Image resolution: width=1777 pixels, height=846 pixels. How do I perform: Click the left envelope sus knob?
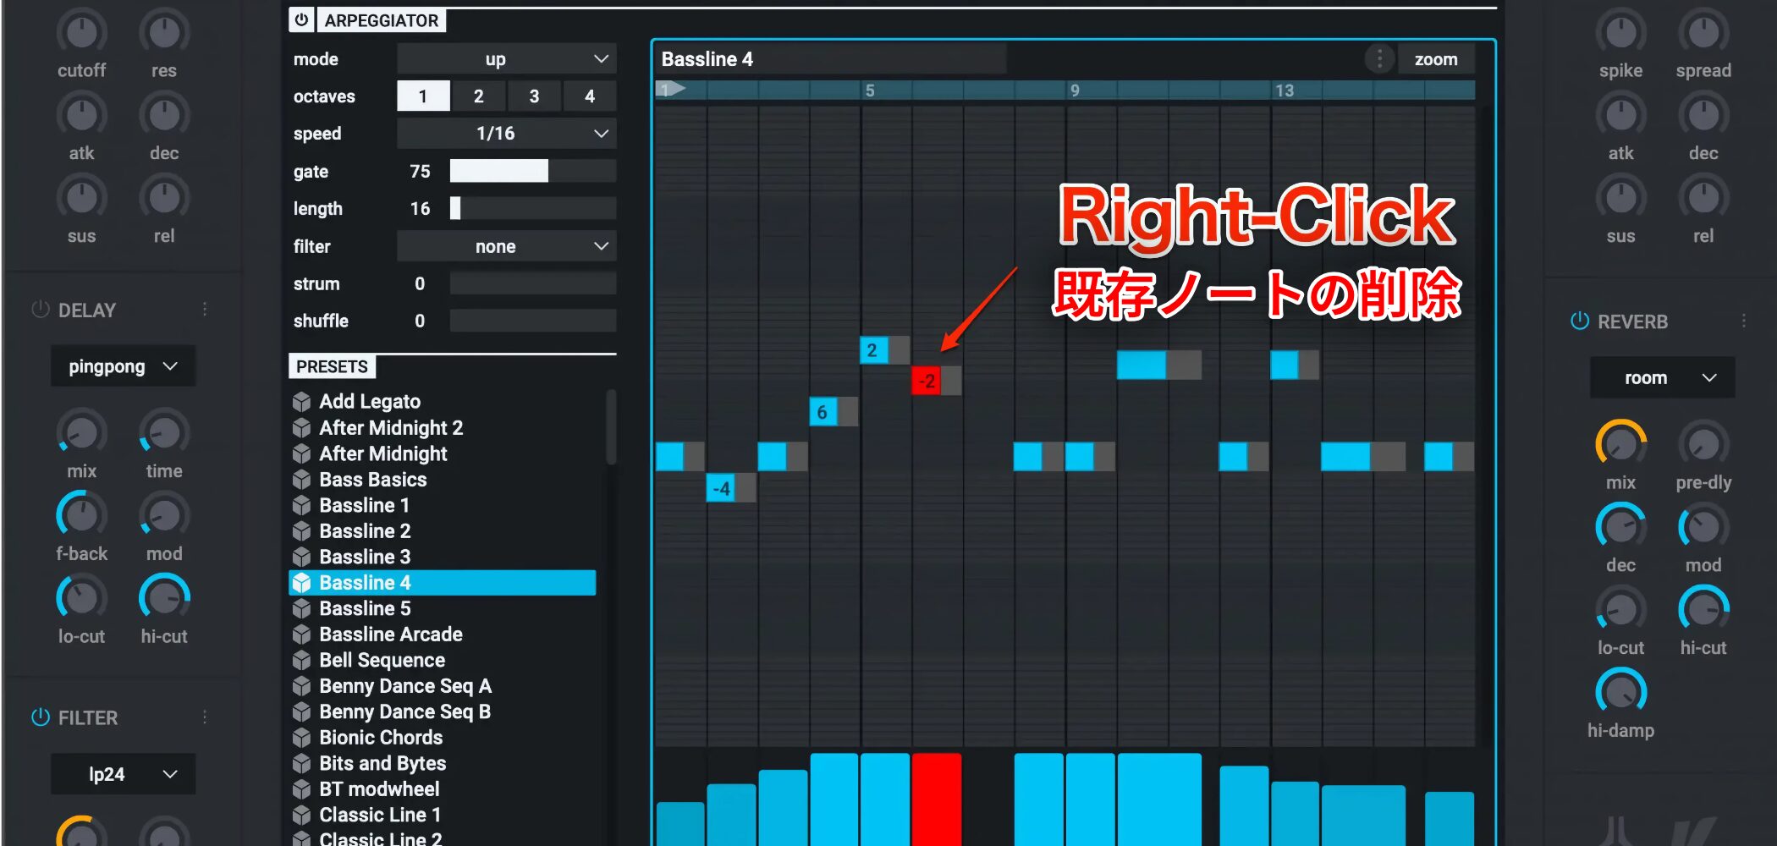(x=81, y=197)
